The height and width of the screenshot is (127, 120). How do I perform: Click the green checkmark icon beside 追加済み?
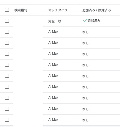click(85, 21)
